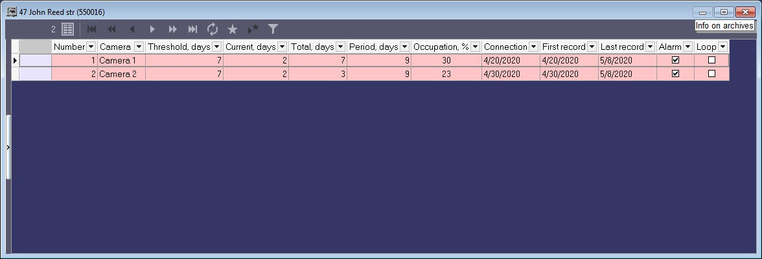Viewport: 762px width, 259px height.
Task: Minimize the 47 John Reed str window
Action: click(x=702, y=12)
